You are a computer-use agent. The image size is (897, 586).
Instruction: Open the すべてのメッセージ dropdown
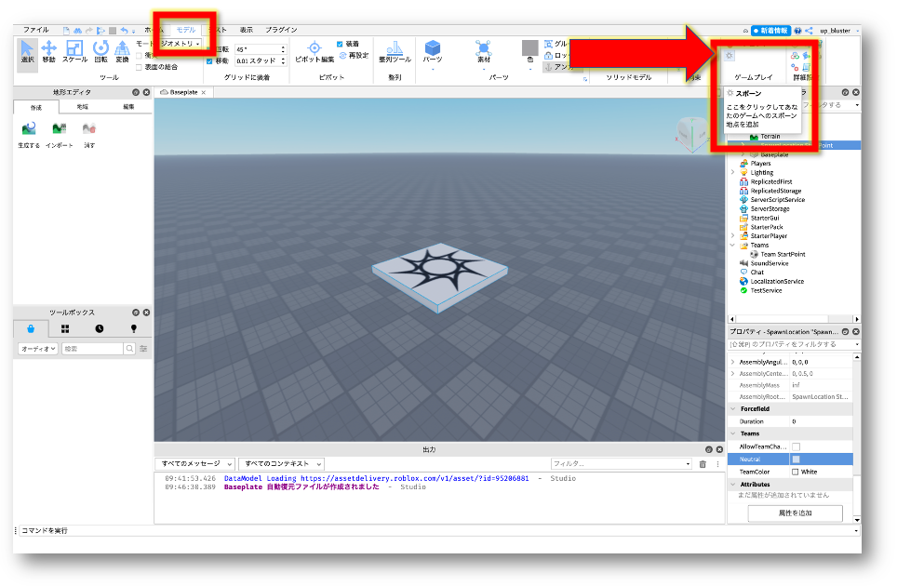[194, 463]
